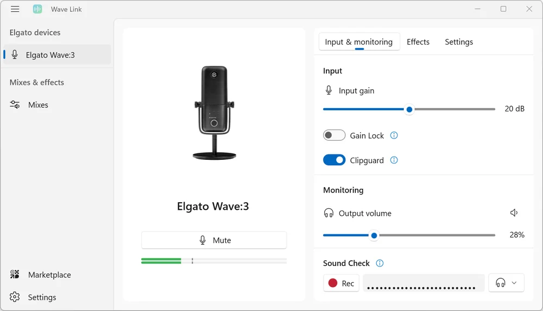Adjust the Input gain slider
The image size is (543, 311).
coord(409,109)
